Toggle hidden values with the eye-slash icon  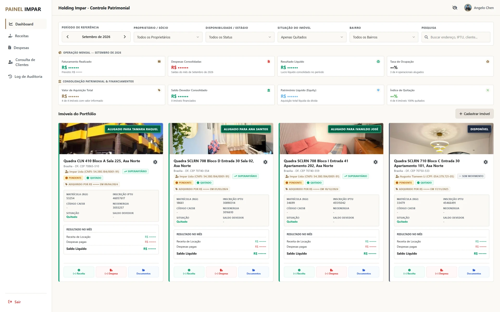click(455, 8)
